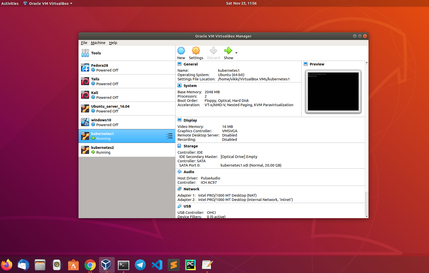
Task: Select the Kali virtual machine icon
Action: pyautogui.click(x=85, y=95)
